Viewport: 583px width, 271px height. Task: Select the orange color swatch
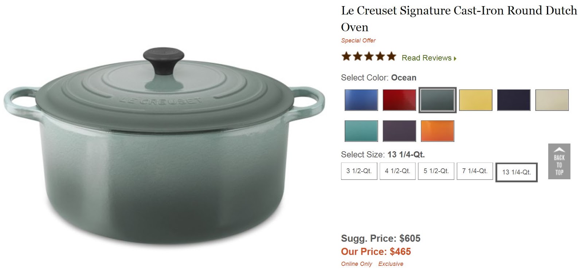tap(437, 131)
